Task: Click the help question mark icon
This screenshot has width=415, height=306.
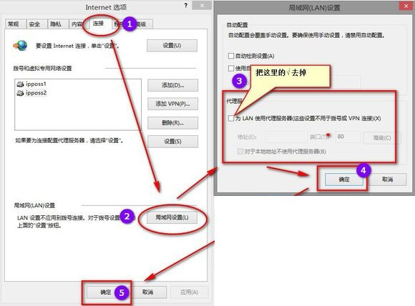Action: coord(186,5)
